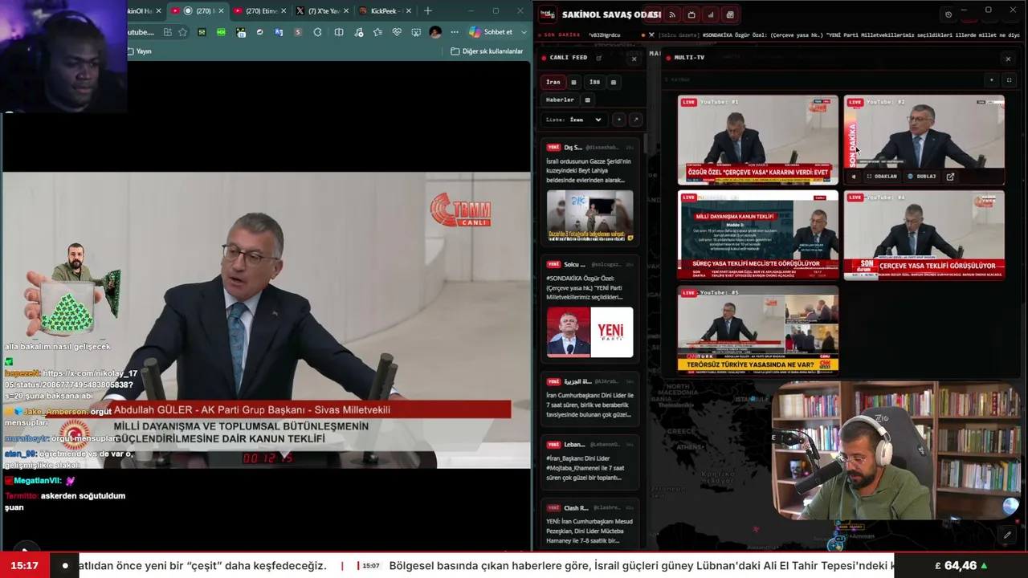Click the browser essentials heart icon
This screenshot has width=1028, height=578.
tap(397, 32)
